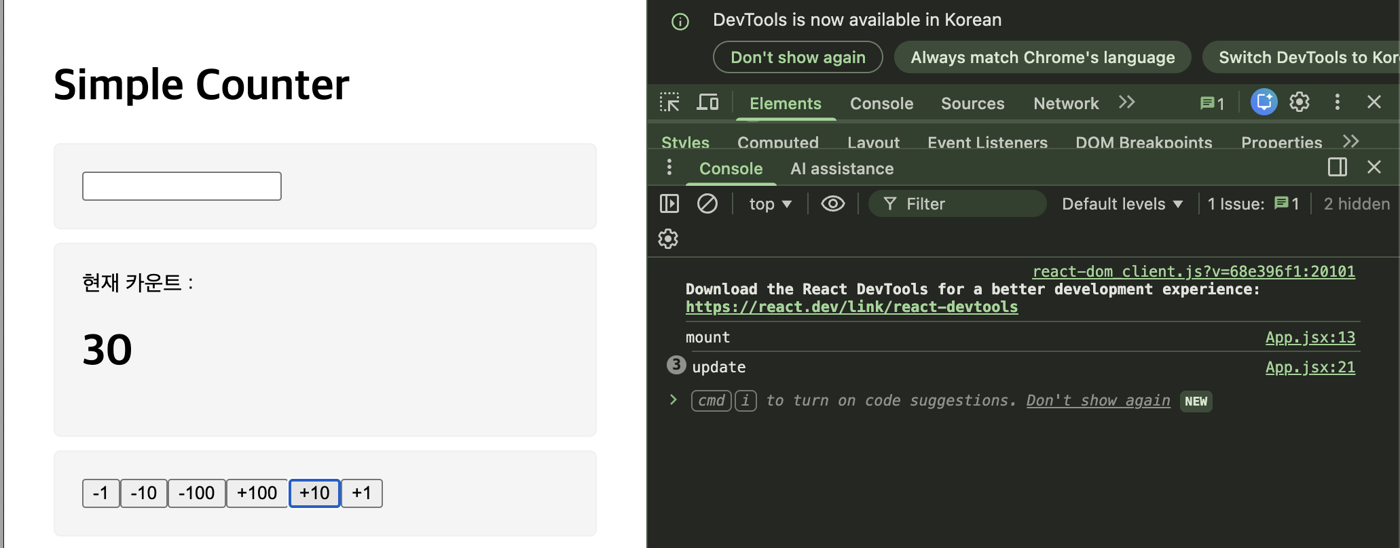
Task: Open the DevTools three-dot customize menu
Action: tap(1337, 102)
